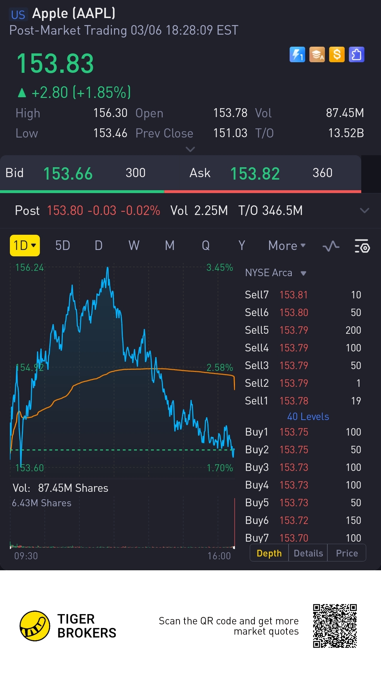Select the Price tab
The width and height of the screenshot is (381, 682).
point(347,553)
